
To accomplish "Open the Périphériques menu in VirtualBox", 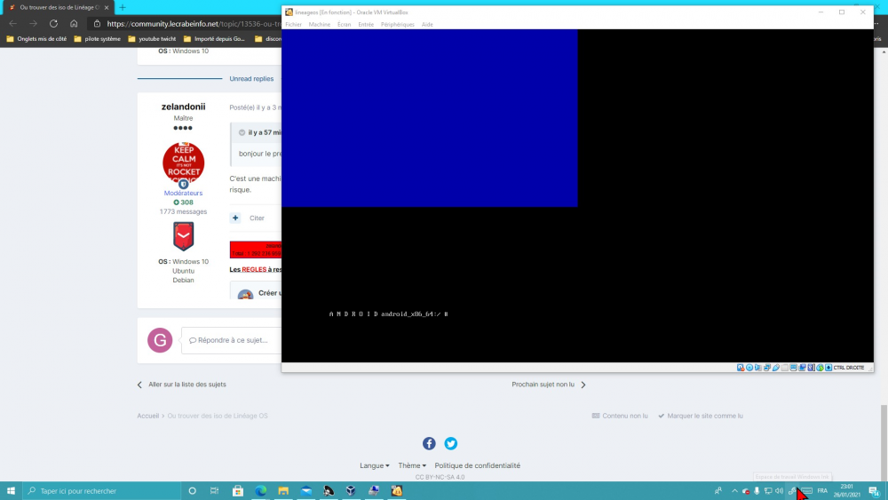I will pos(397,25).
